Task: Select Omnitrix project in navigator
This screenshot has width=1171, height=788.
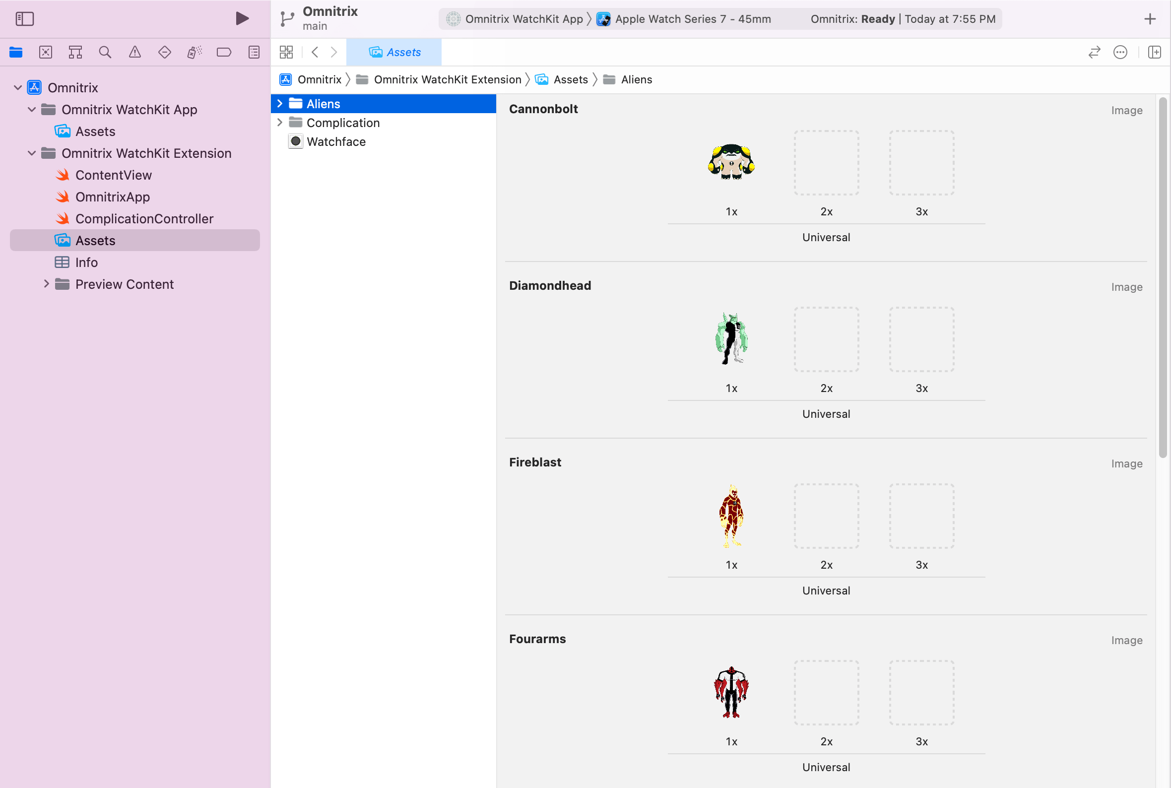Action: point(73,88)
